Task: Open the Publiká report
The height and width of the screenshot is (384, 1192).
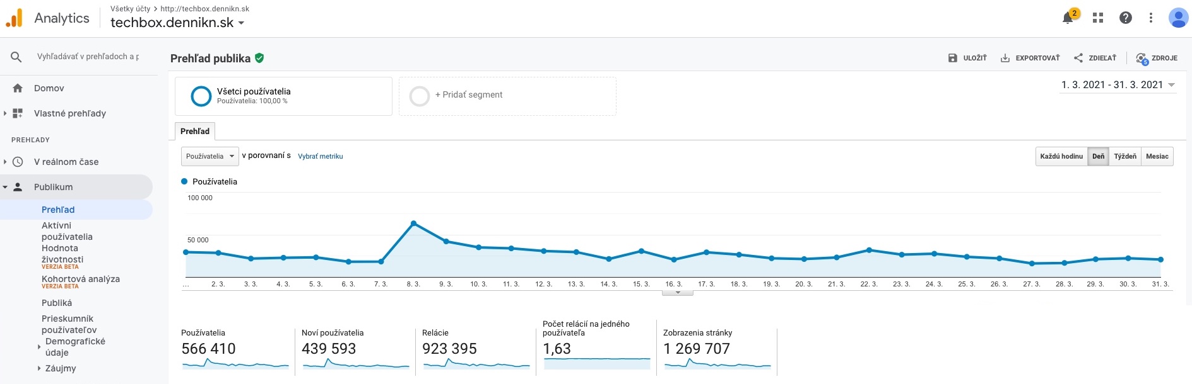Action: 57,303
